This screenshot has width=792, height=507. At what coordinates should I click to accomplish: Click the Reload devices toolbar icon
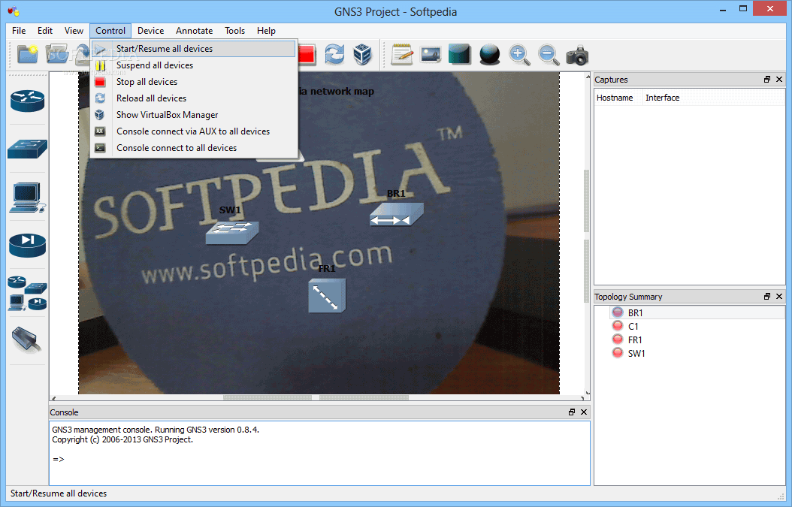(x=334, y=55)
